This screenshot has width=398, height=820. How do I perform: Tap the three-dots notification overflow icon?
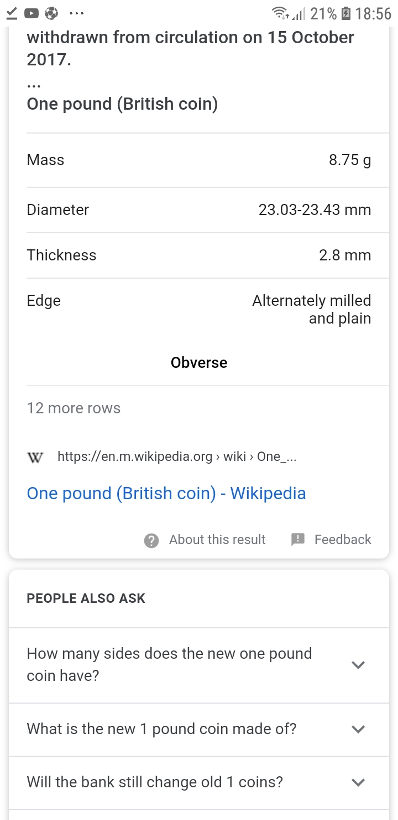[x=76, y=13]
